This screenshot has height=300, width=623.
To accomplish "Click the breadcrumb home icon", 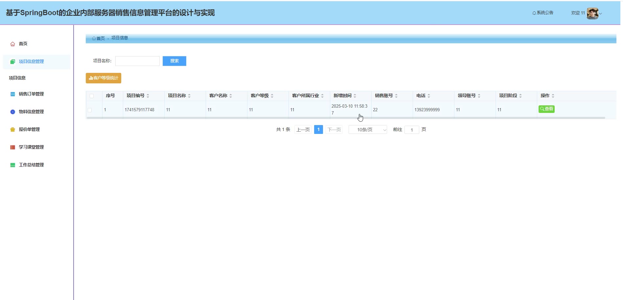I will tap(94, 38).
